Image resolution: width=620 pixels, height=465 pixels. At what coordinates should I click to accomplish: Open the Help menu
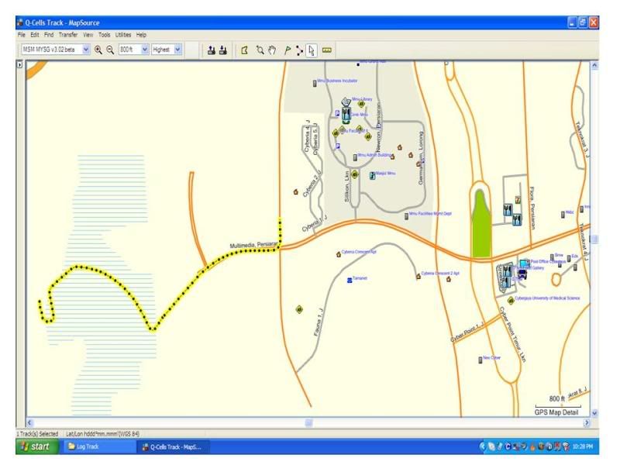(x=141, y=35)
